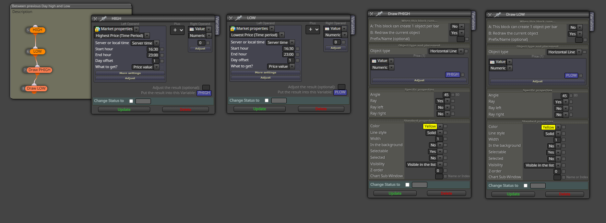Screen dimensions: 606x223
Task: Open Yellow color selector in Draw PHIGH
Action: click(433, 126)
